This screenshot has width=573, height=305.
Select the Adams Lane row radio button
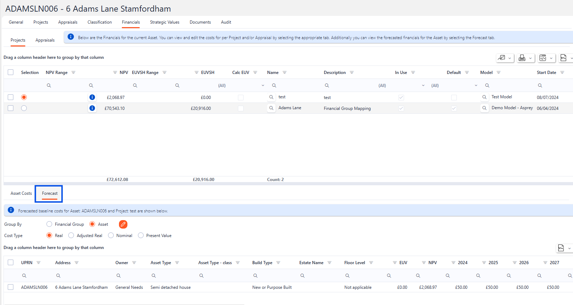coord(24,108)
